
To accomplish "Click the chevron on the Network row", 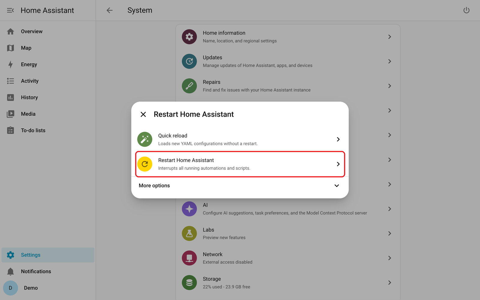I will 389,258.
